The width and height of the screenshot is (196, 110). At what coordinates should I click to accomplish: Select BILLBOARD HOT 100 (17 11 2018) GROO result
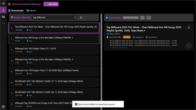tap(54, 82)
